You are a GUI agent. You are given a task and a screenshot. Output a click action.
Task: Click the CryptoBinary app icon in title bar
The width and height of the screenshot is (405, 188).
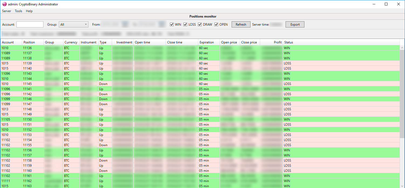[x=4, y=4]
